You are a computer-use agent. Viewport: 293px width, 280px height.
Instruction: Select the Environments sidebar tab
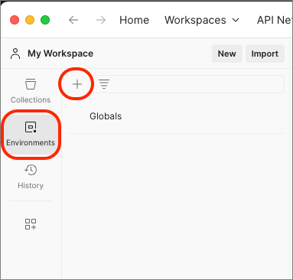click(x=31, y=135)
